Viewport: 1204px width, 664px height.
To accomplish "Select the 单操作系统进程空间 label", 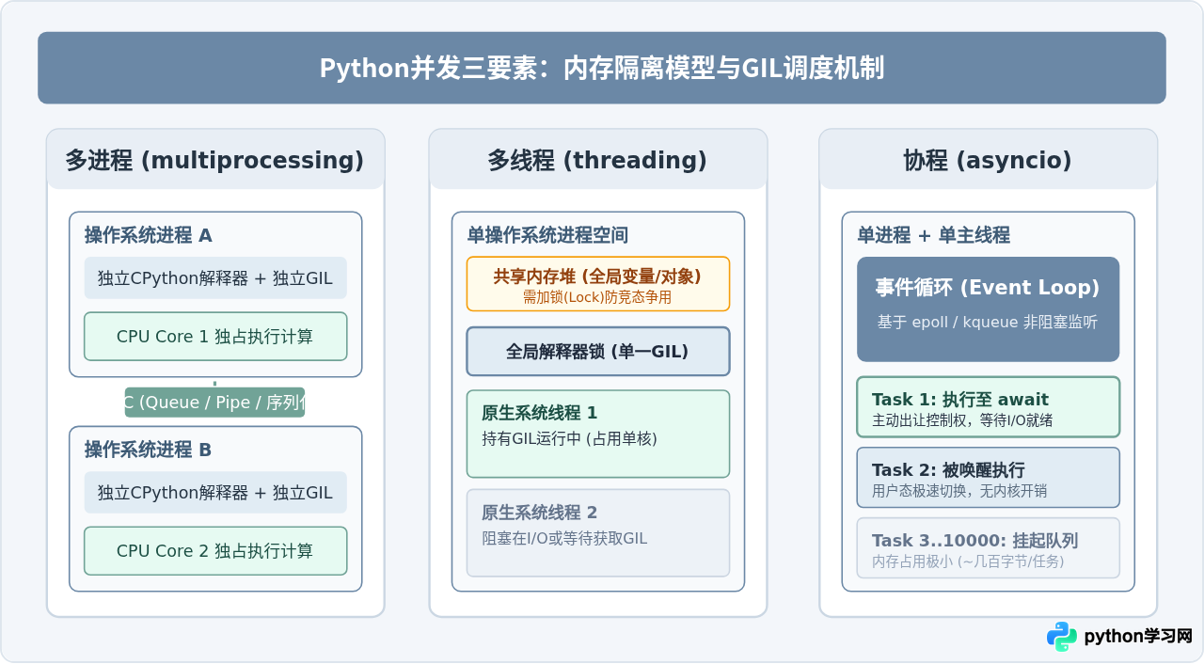I will pyautogui.click(x=547, y=235).
